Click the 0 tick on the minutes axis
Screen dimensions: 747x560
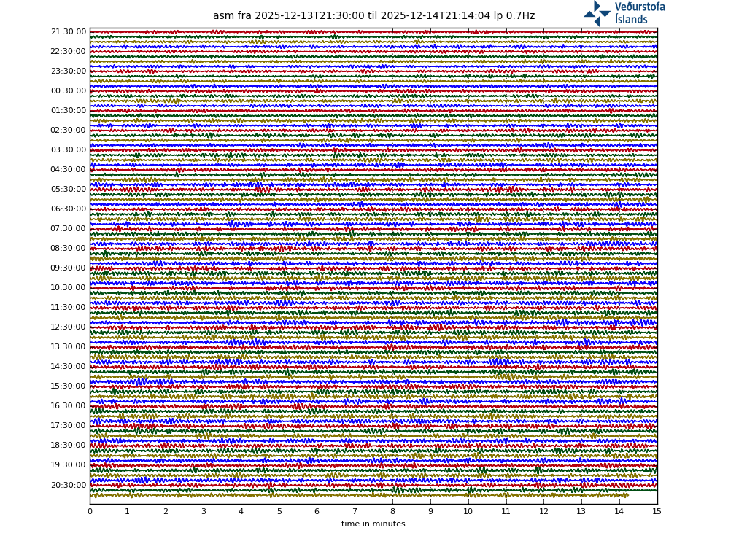[x=90, y=511]
